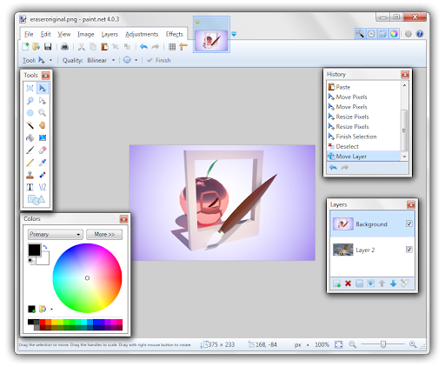This screenshot has width=445, height=367.
Task: Click the zoom slider handle in status bar
Action: click(x=383, y=344)
